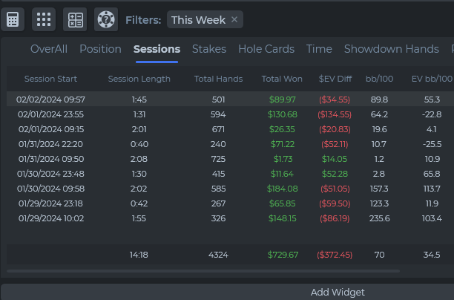454x300 pixels.
Task: Open the math operations grid icon
Action: pos(75,19)
